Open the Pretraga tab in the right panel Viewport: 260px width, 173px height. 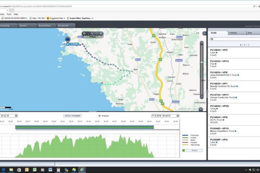[233, 33]
